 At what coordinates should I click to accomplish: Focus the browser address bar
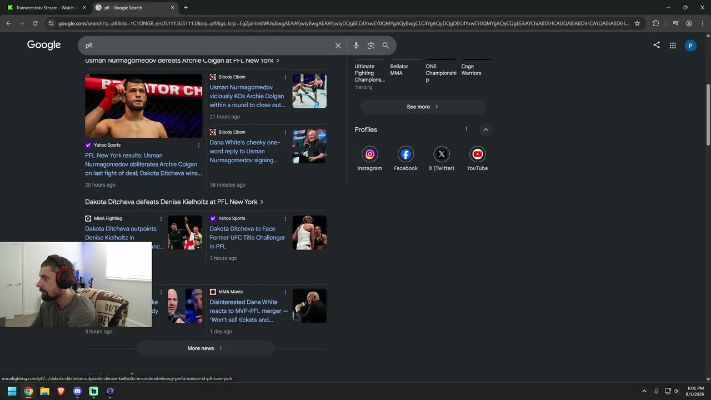pos(343,23)
